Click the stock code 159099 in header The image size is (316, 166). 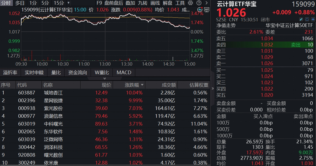tap(303, 4)
